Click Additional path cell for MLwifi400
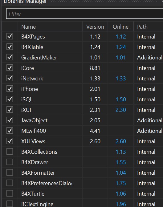The width and height of the screenshot is (163, 207). (150, 131)
